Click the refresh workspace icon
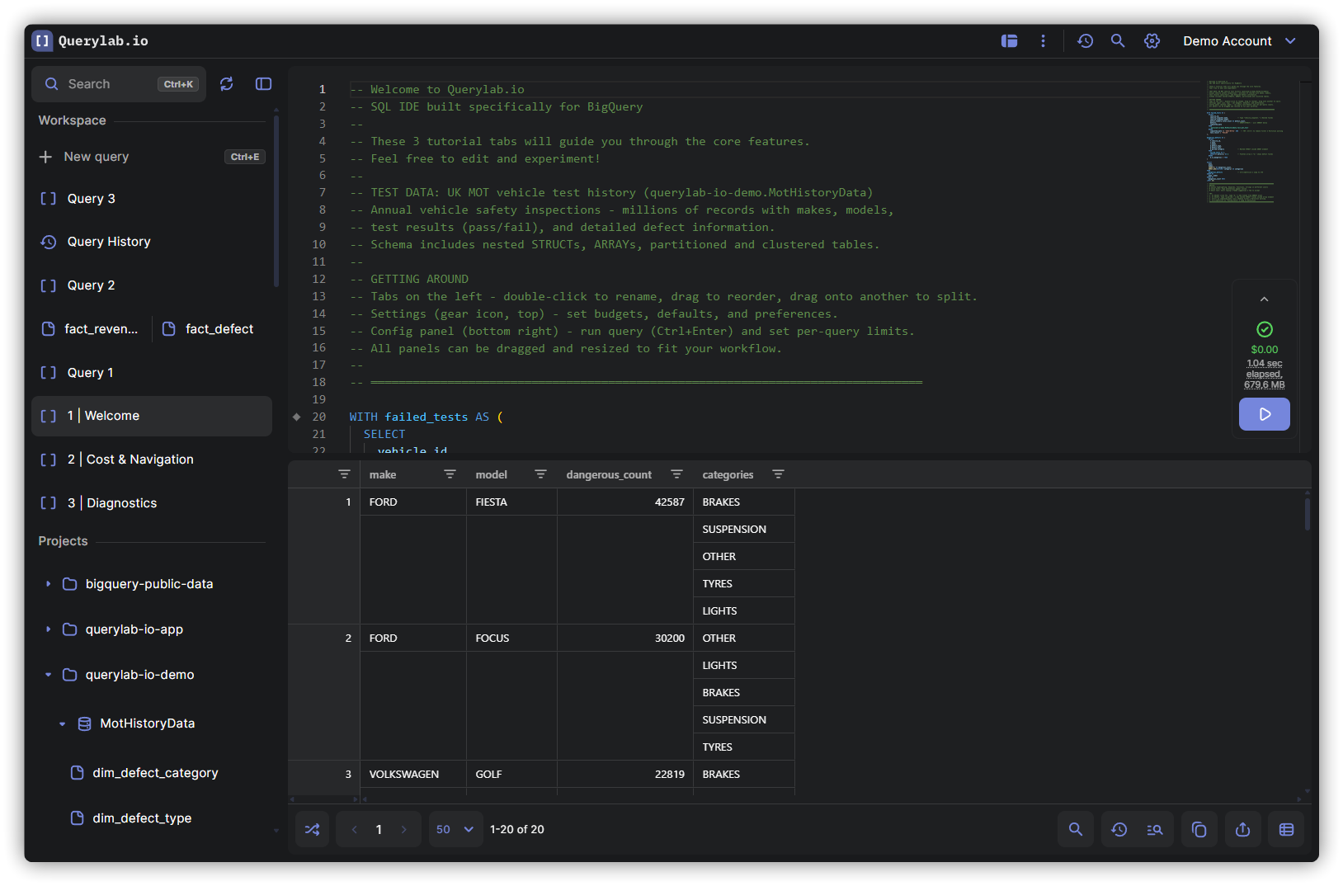This screenshot has height=886, width=1343. coord(227,84)
